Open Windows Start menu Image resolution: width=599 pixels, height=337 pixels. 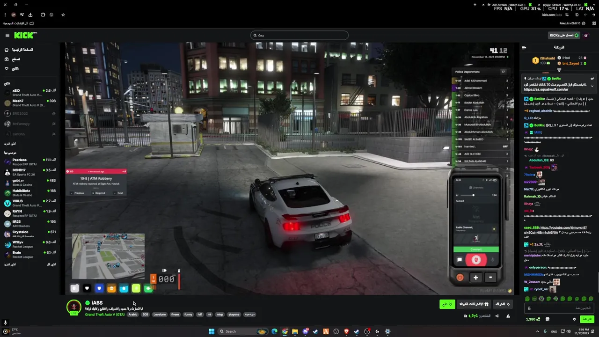click(x=212, y=331)
